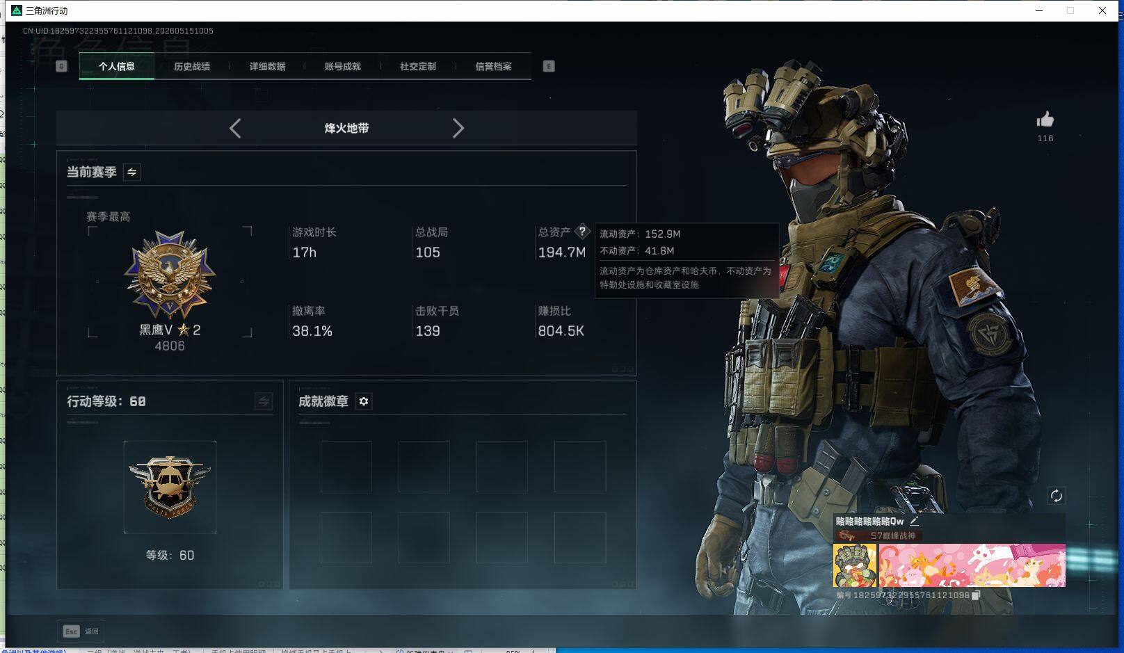Screen dimensions: 1124x653
Task: Click the 撤离率 value 38.1%
Action: [x=312, y=331]
